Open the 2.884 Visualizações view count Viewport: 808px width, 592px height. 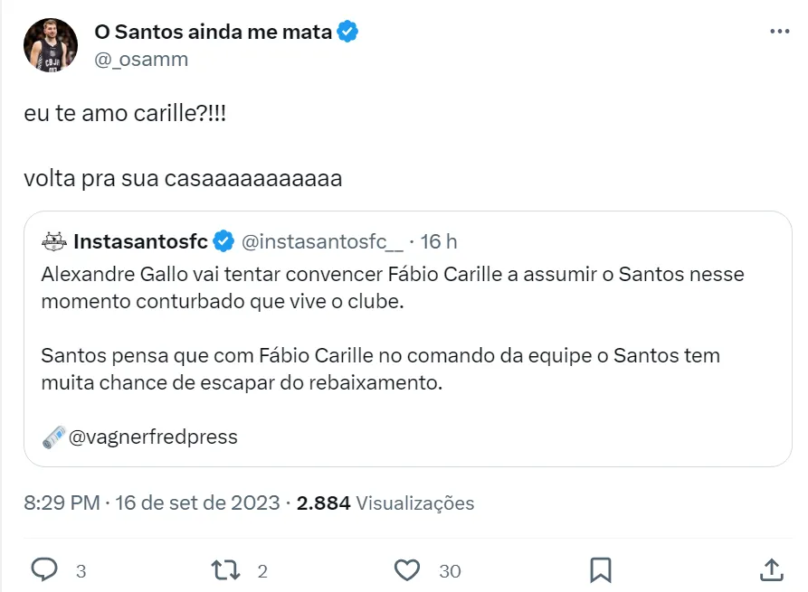point(385,503)
